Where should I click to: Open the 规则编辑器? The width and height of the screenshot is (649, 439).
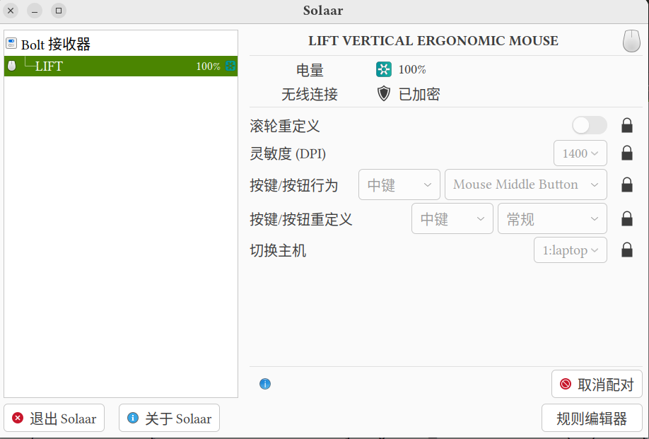(x=592, y=418)
